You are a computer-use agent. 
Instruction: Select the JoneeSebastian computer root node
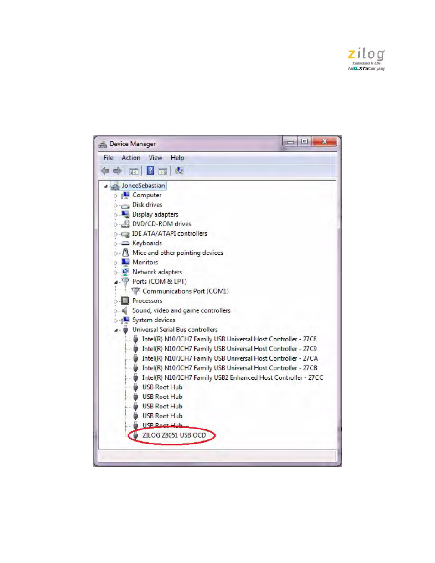coord(143,186)
